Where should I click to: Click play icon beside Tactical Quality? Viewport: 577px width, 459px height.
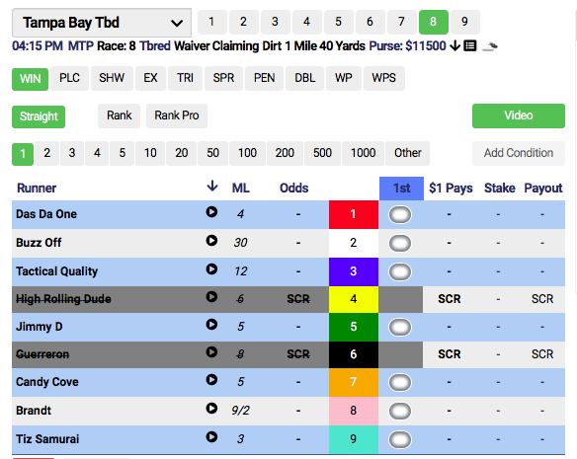211,269
